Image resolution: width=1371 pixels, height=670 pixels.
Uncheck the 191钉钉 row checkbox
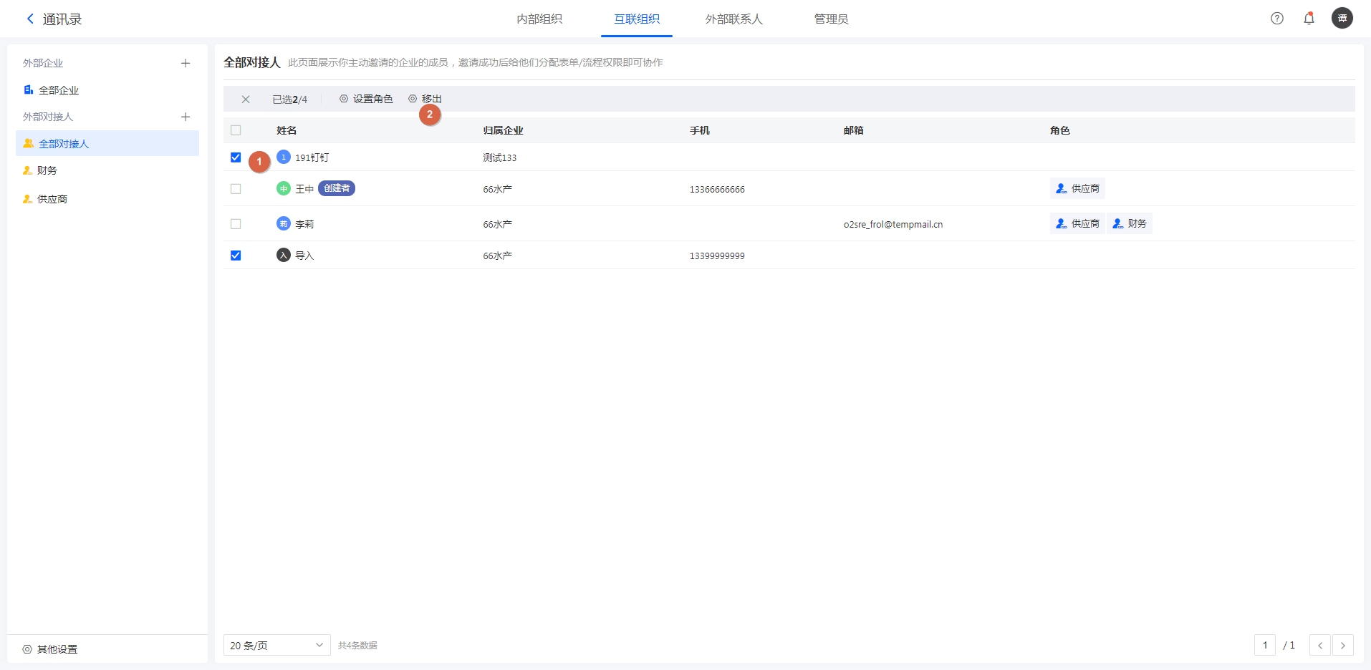tap(236, 157)
